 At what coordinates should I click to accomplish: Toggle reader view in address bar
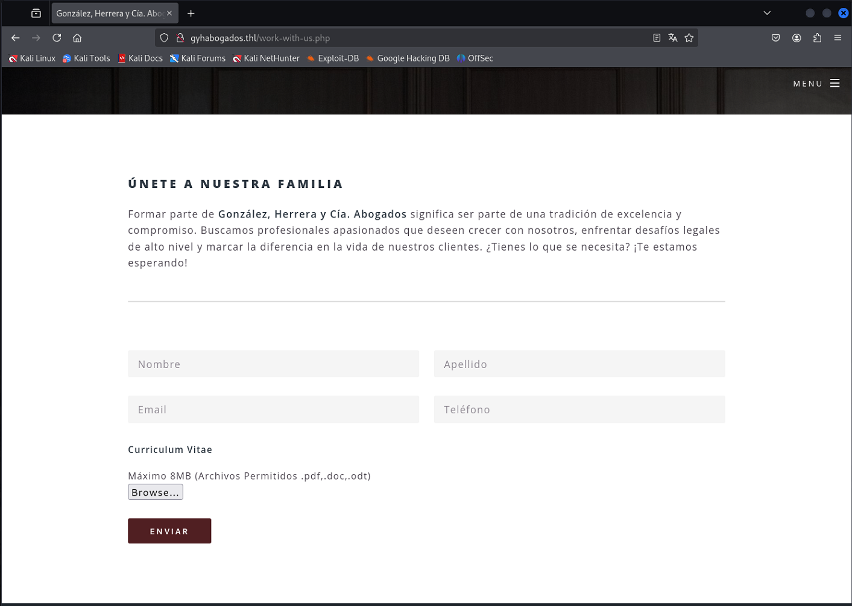point(657,38)
